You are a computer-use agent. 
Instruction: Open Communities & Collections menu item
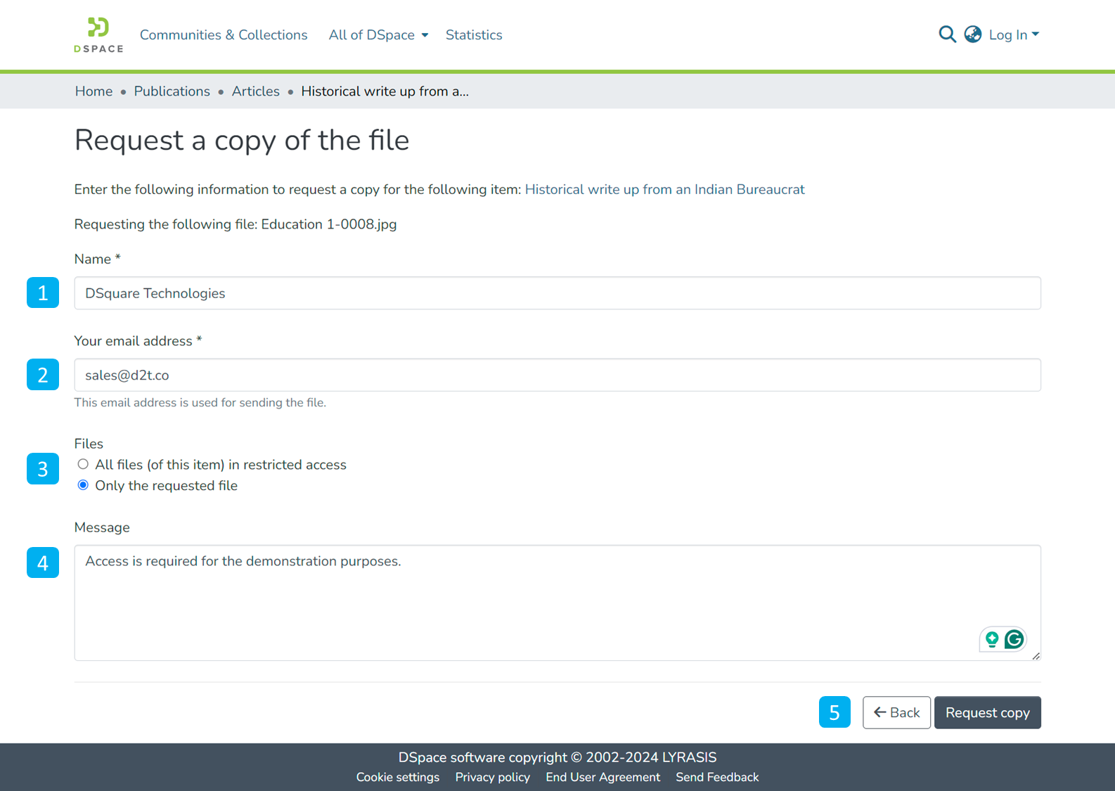pos(224,35)
